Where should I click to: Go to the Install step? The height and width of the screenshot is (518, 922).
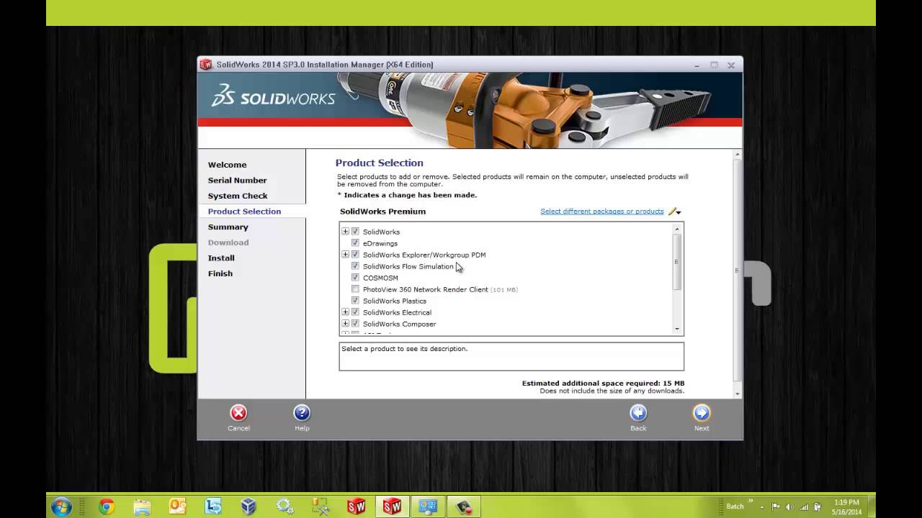coord(221,258)
